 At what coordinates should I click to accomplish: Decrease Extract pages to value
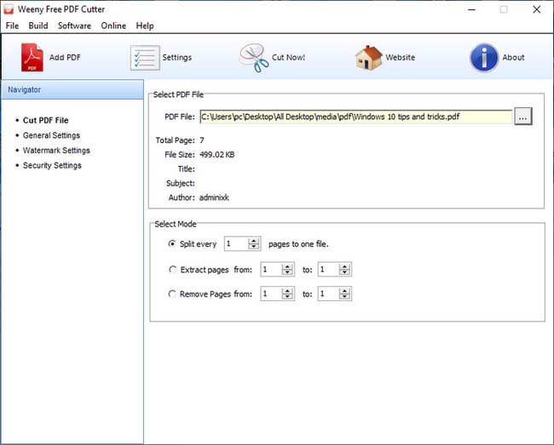344,272
